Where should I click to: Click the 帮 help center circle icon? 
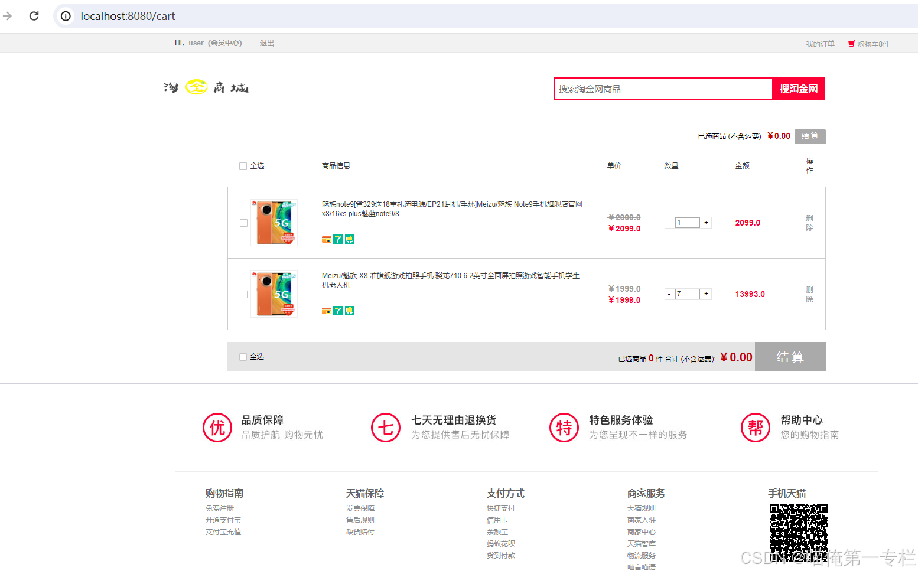click(x=756, y=428)
